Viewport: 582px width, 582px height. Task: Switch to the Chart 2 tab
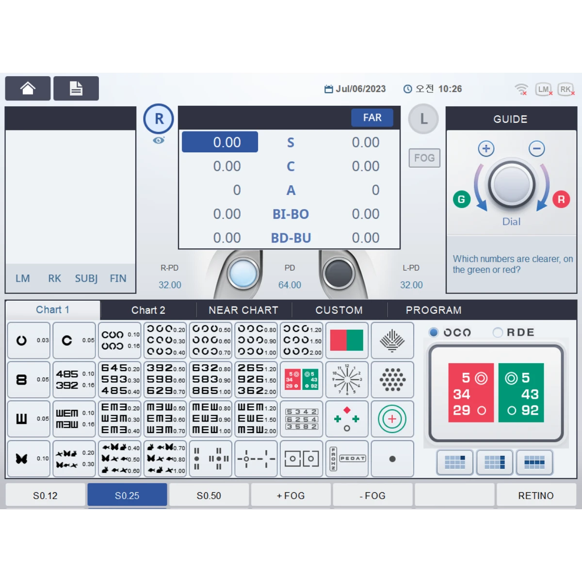click(148, 310)
